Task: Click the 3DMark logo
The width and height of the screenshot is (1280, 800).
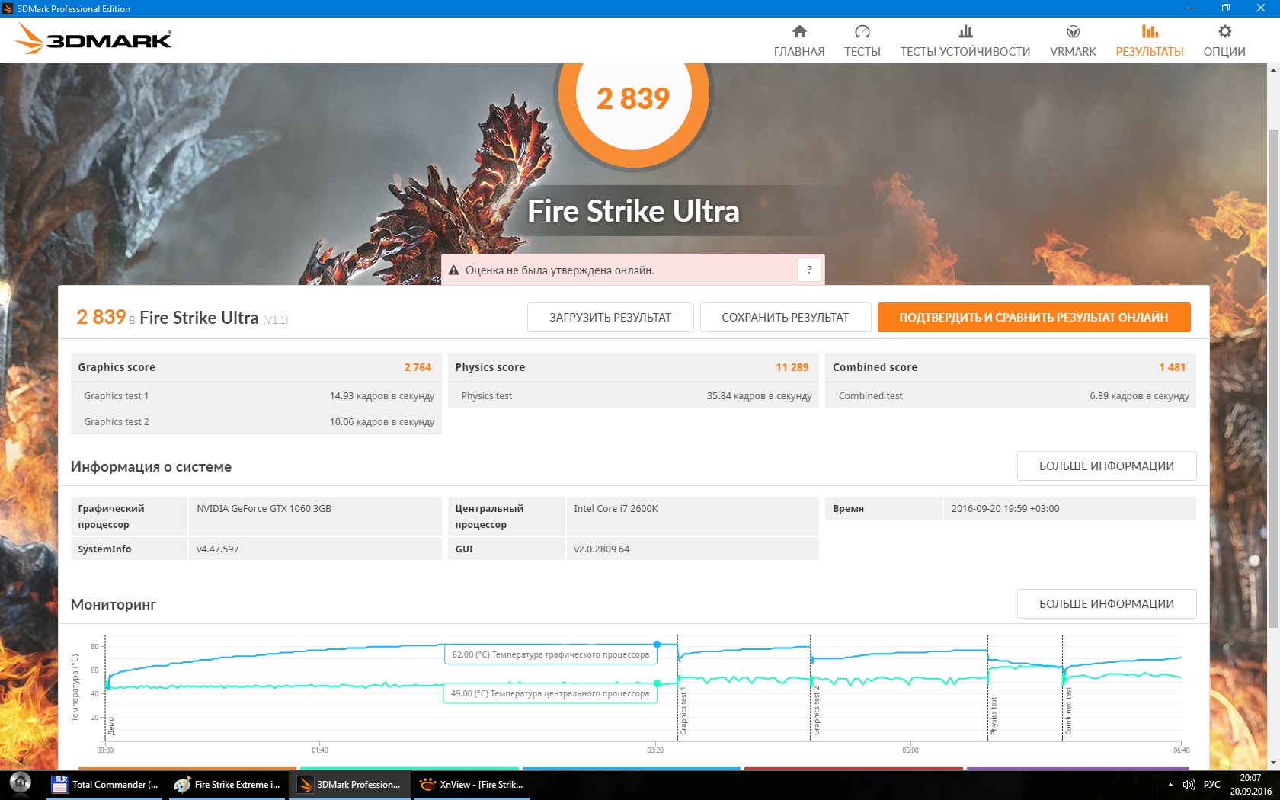Action: coord(94,39)
